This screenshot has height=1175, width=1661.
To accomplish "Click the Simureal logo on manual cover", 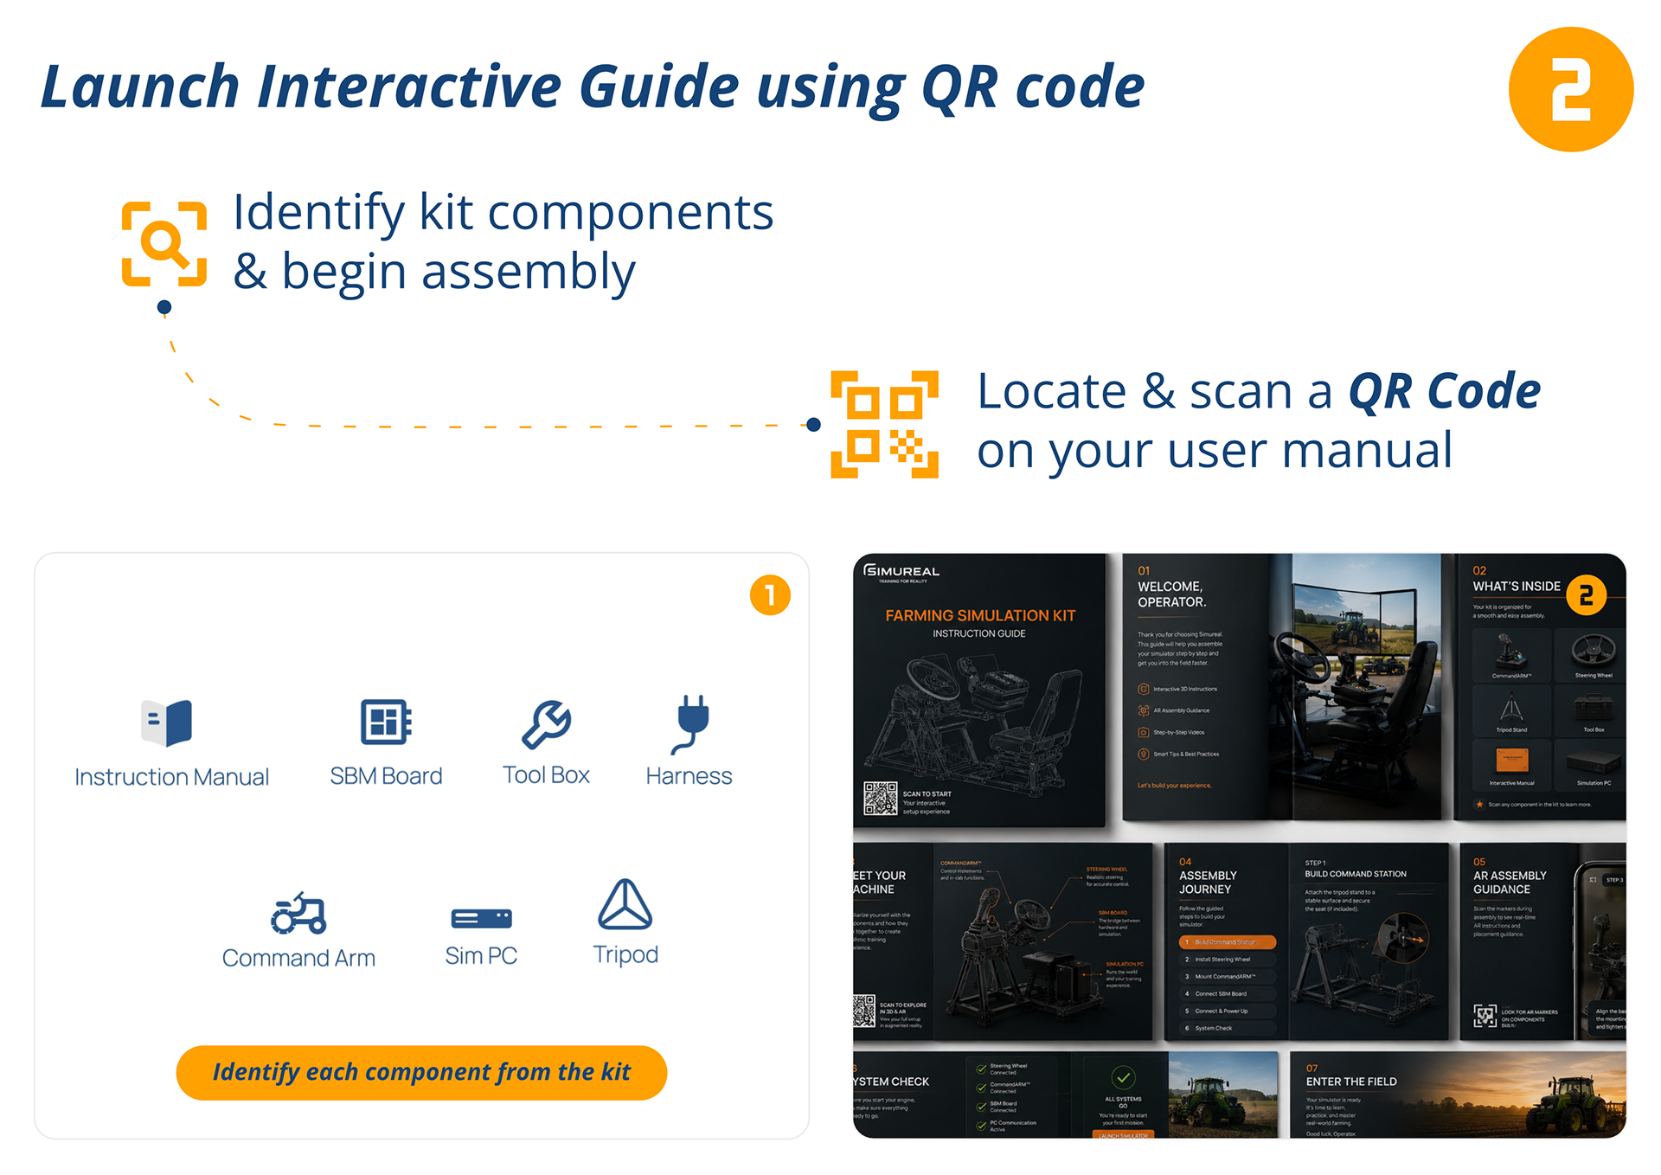I will click(901, 573).
